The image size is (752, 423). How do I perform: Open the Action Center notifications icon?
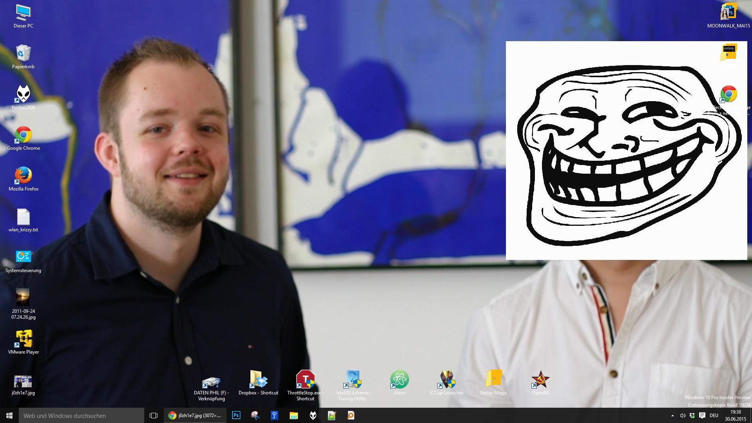point(702,416)
